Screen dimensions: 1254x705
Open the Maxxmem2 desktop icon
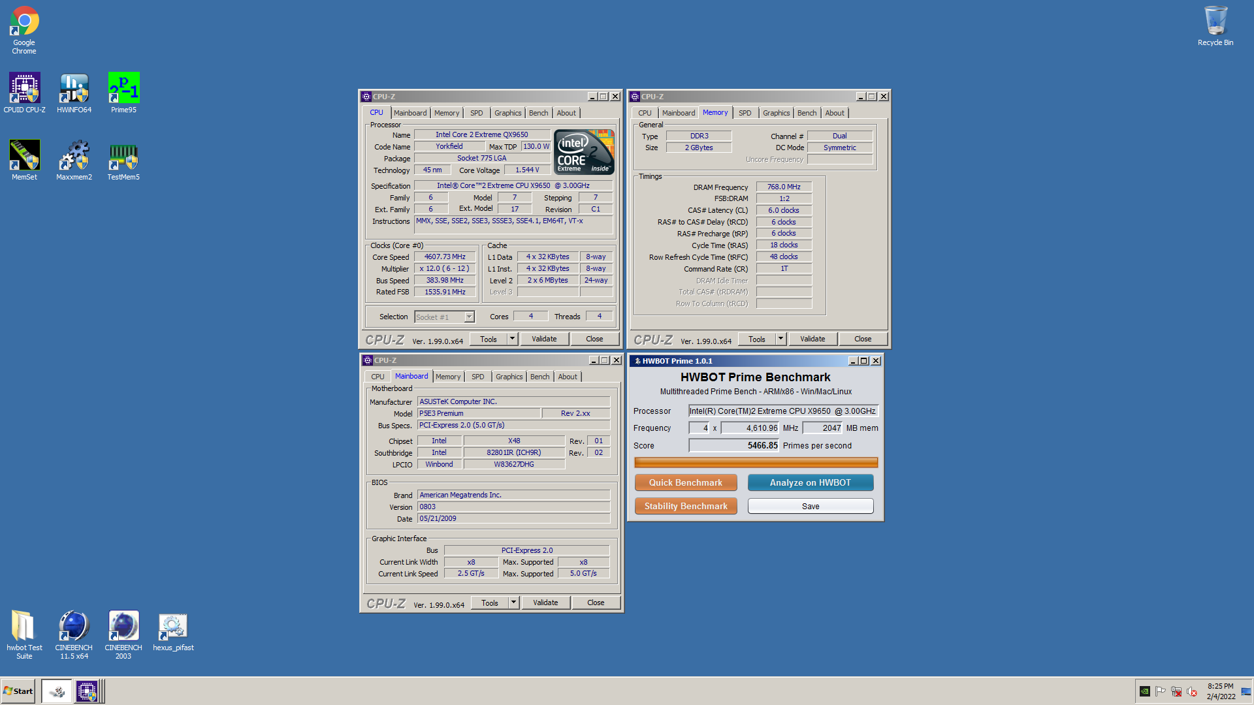74,160
